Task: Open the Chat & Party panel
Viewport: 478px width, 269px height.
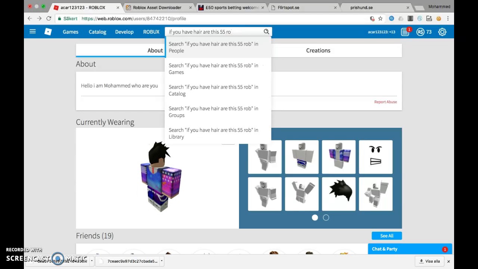Action: [410, 249]
